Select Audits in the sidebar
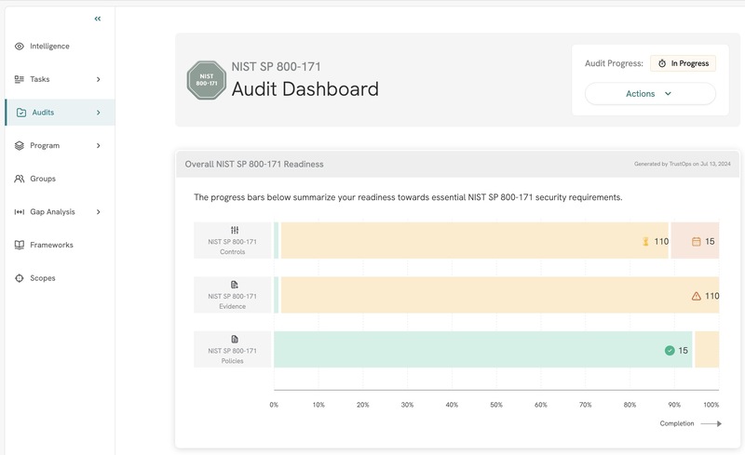The width and height of the screenshot is (745, 455). click(x=60, y=113)
